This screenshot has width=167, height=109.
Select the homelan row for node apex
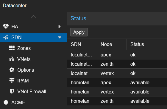117,82
